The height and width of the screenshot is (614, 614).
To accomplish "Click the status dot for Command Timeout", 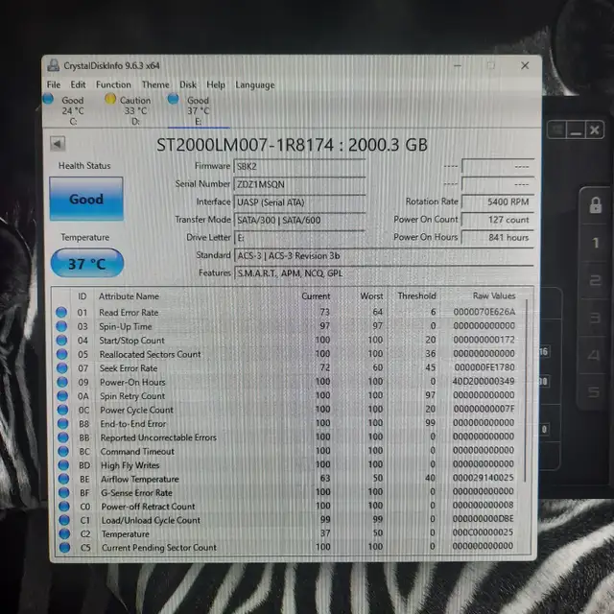I will (63, 451).
